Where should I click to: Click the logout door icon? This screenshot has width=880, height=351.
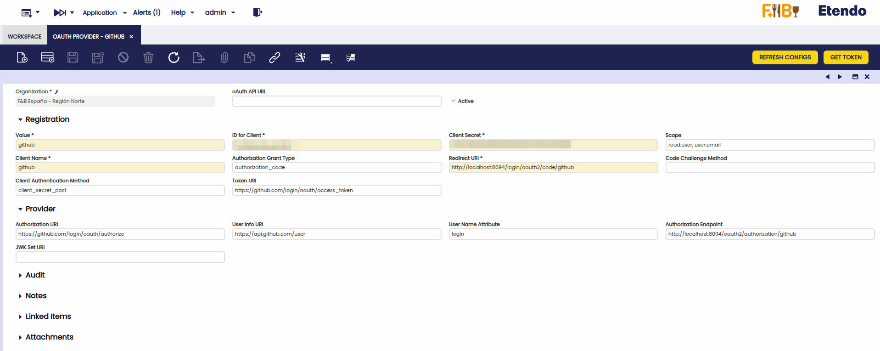tap(258, 12)
